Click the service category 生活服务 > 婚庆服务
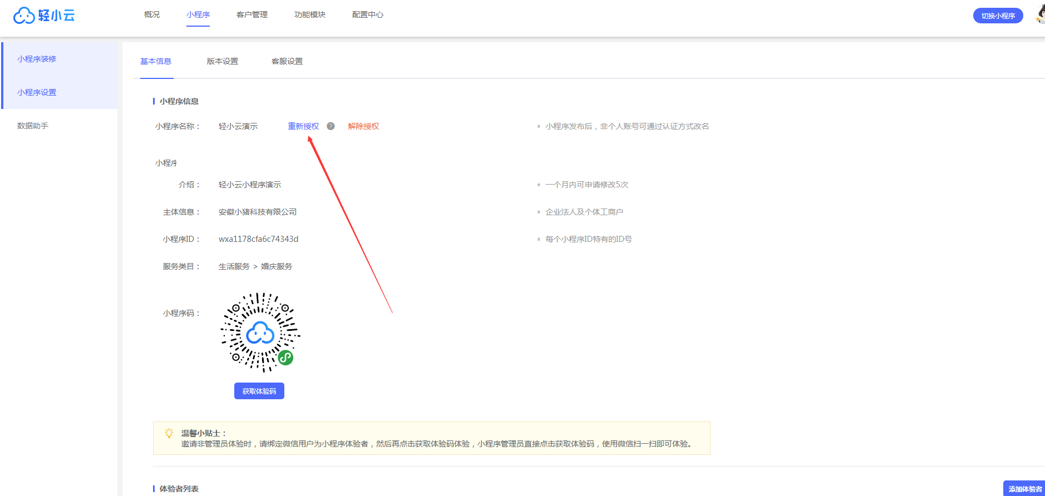Screen dimensions: 1045x496 [255, 266]
